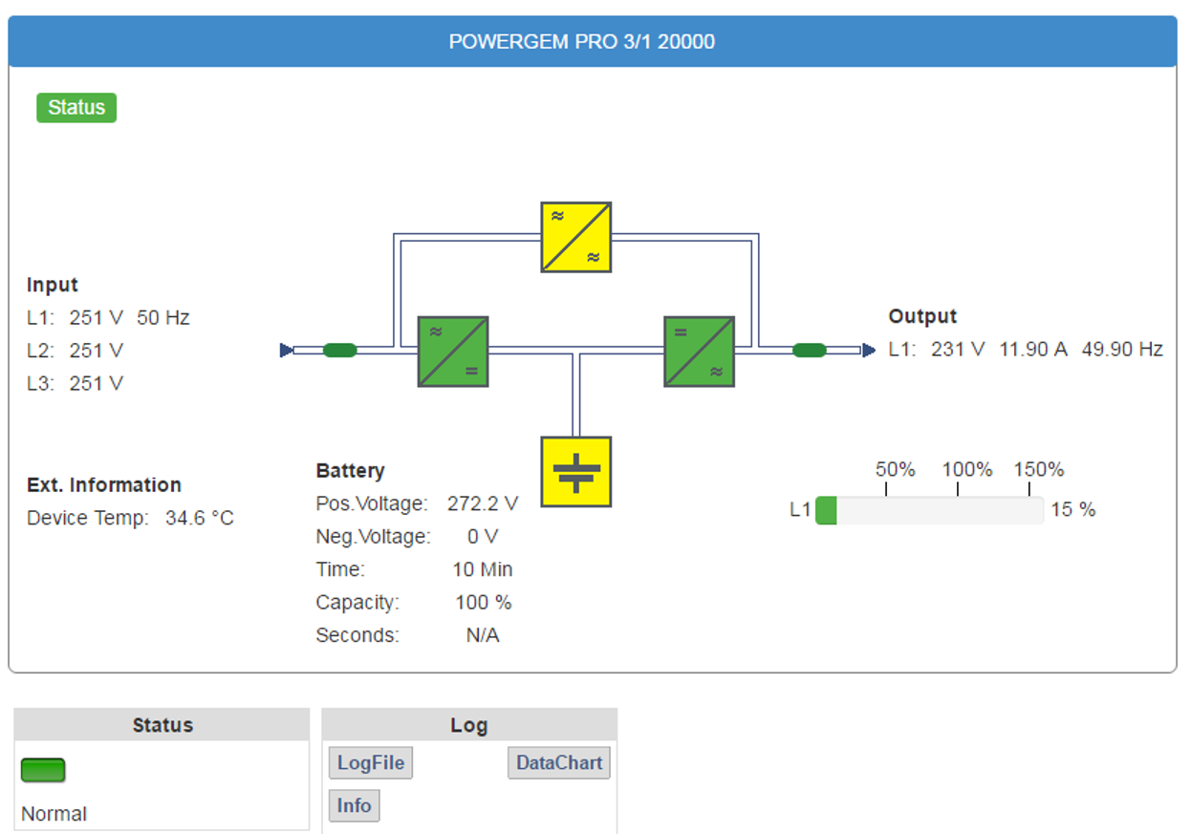Open the LogFile
The width and height of the screenshot is (1191, 834).
[371, 763]
